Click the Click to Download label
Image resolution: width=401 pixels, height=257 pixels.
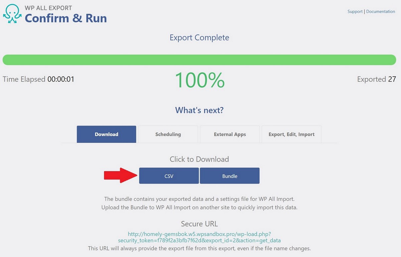tap(199, 159)
